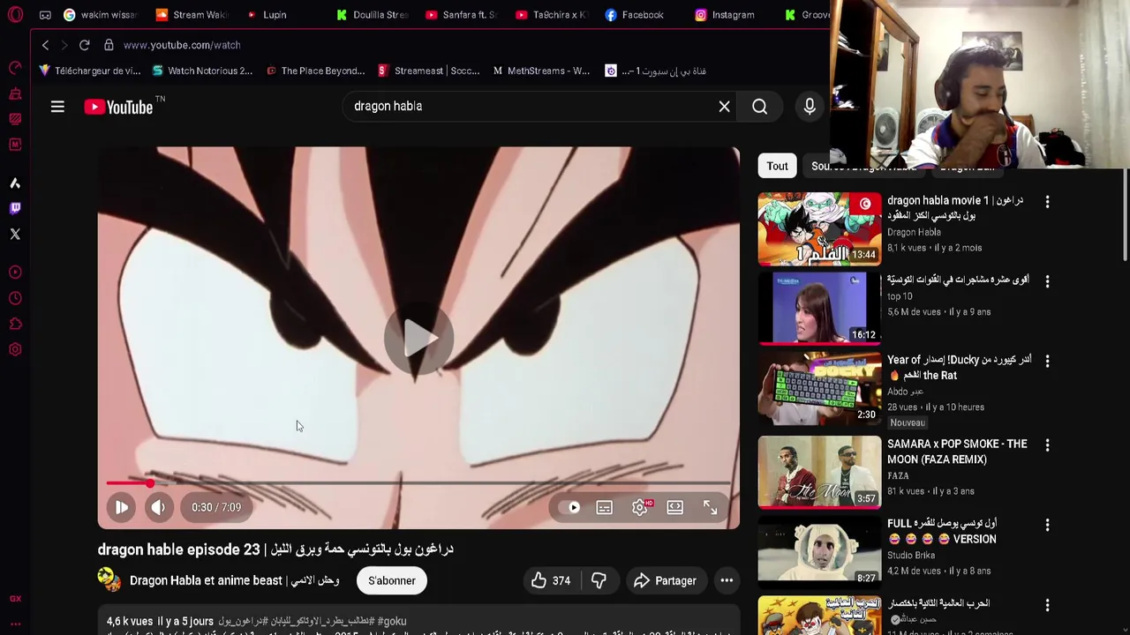
Task: Click the Partager share button
Action: [665, 580]
